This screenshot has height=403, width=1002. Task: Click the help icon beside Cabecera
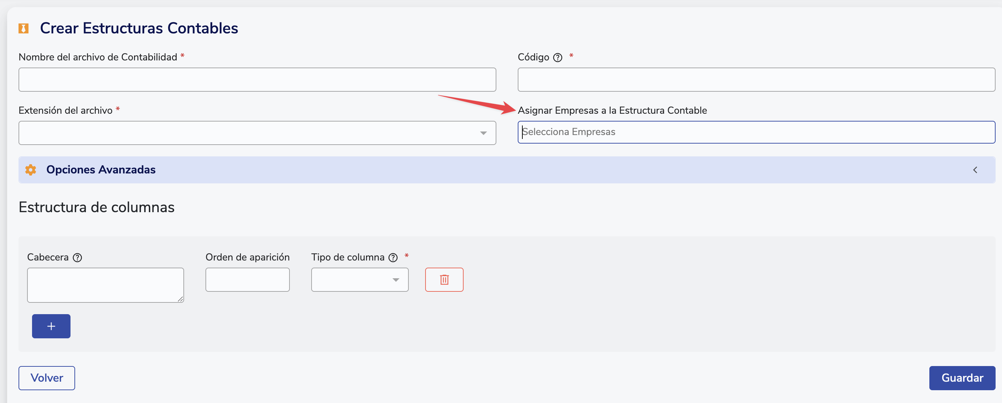pos(77,257)
